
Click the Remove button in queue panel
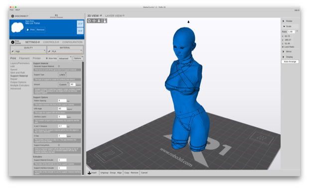coord(40,29)
